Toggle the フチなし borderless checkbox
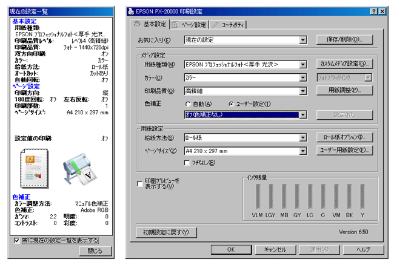The image size is (394, 265). 187,163
